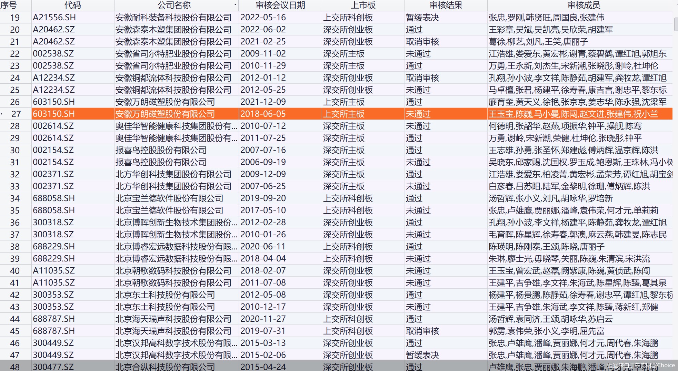The height and width of the screenshot is (371, 678).
Task: Select 北京东土科技股份有限公司 in row 42
Action: tap(165, 295)
